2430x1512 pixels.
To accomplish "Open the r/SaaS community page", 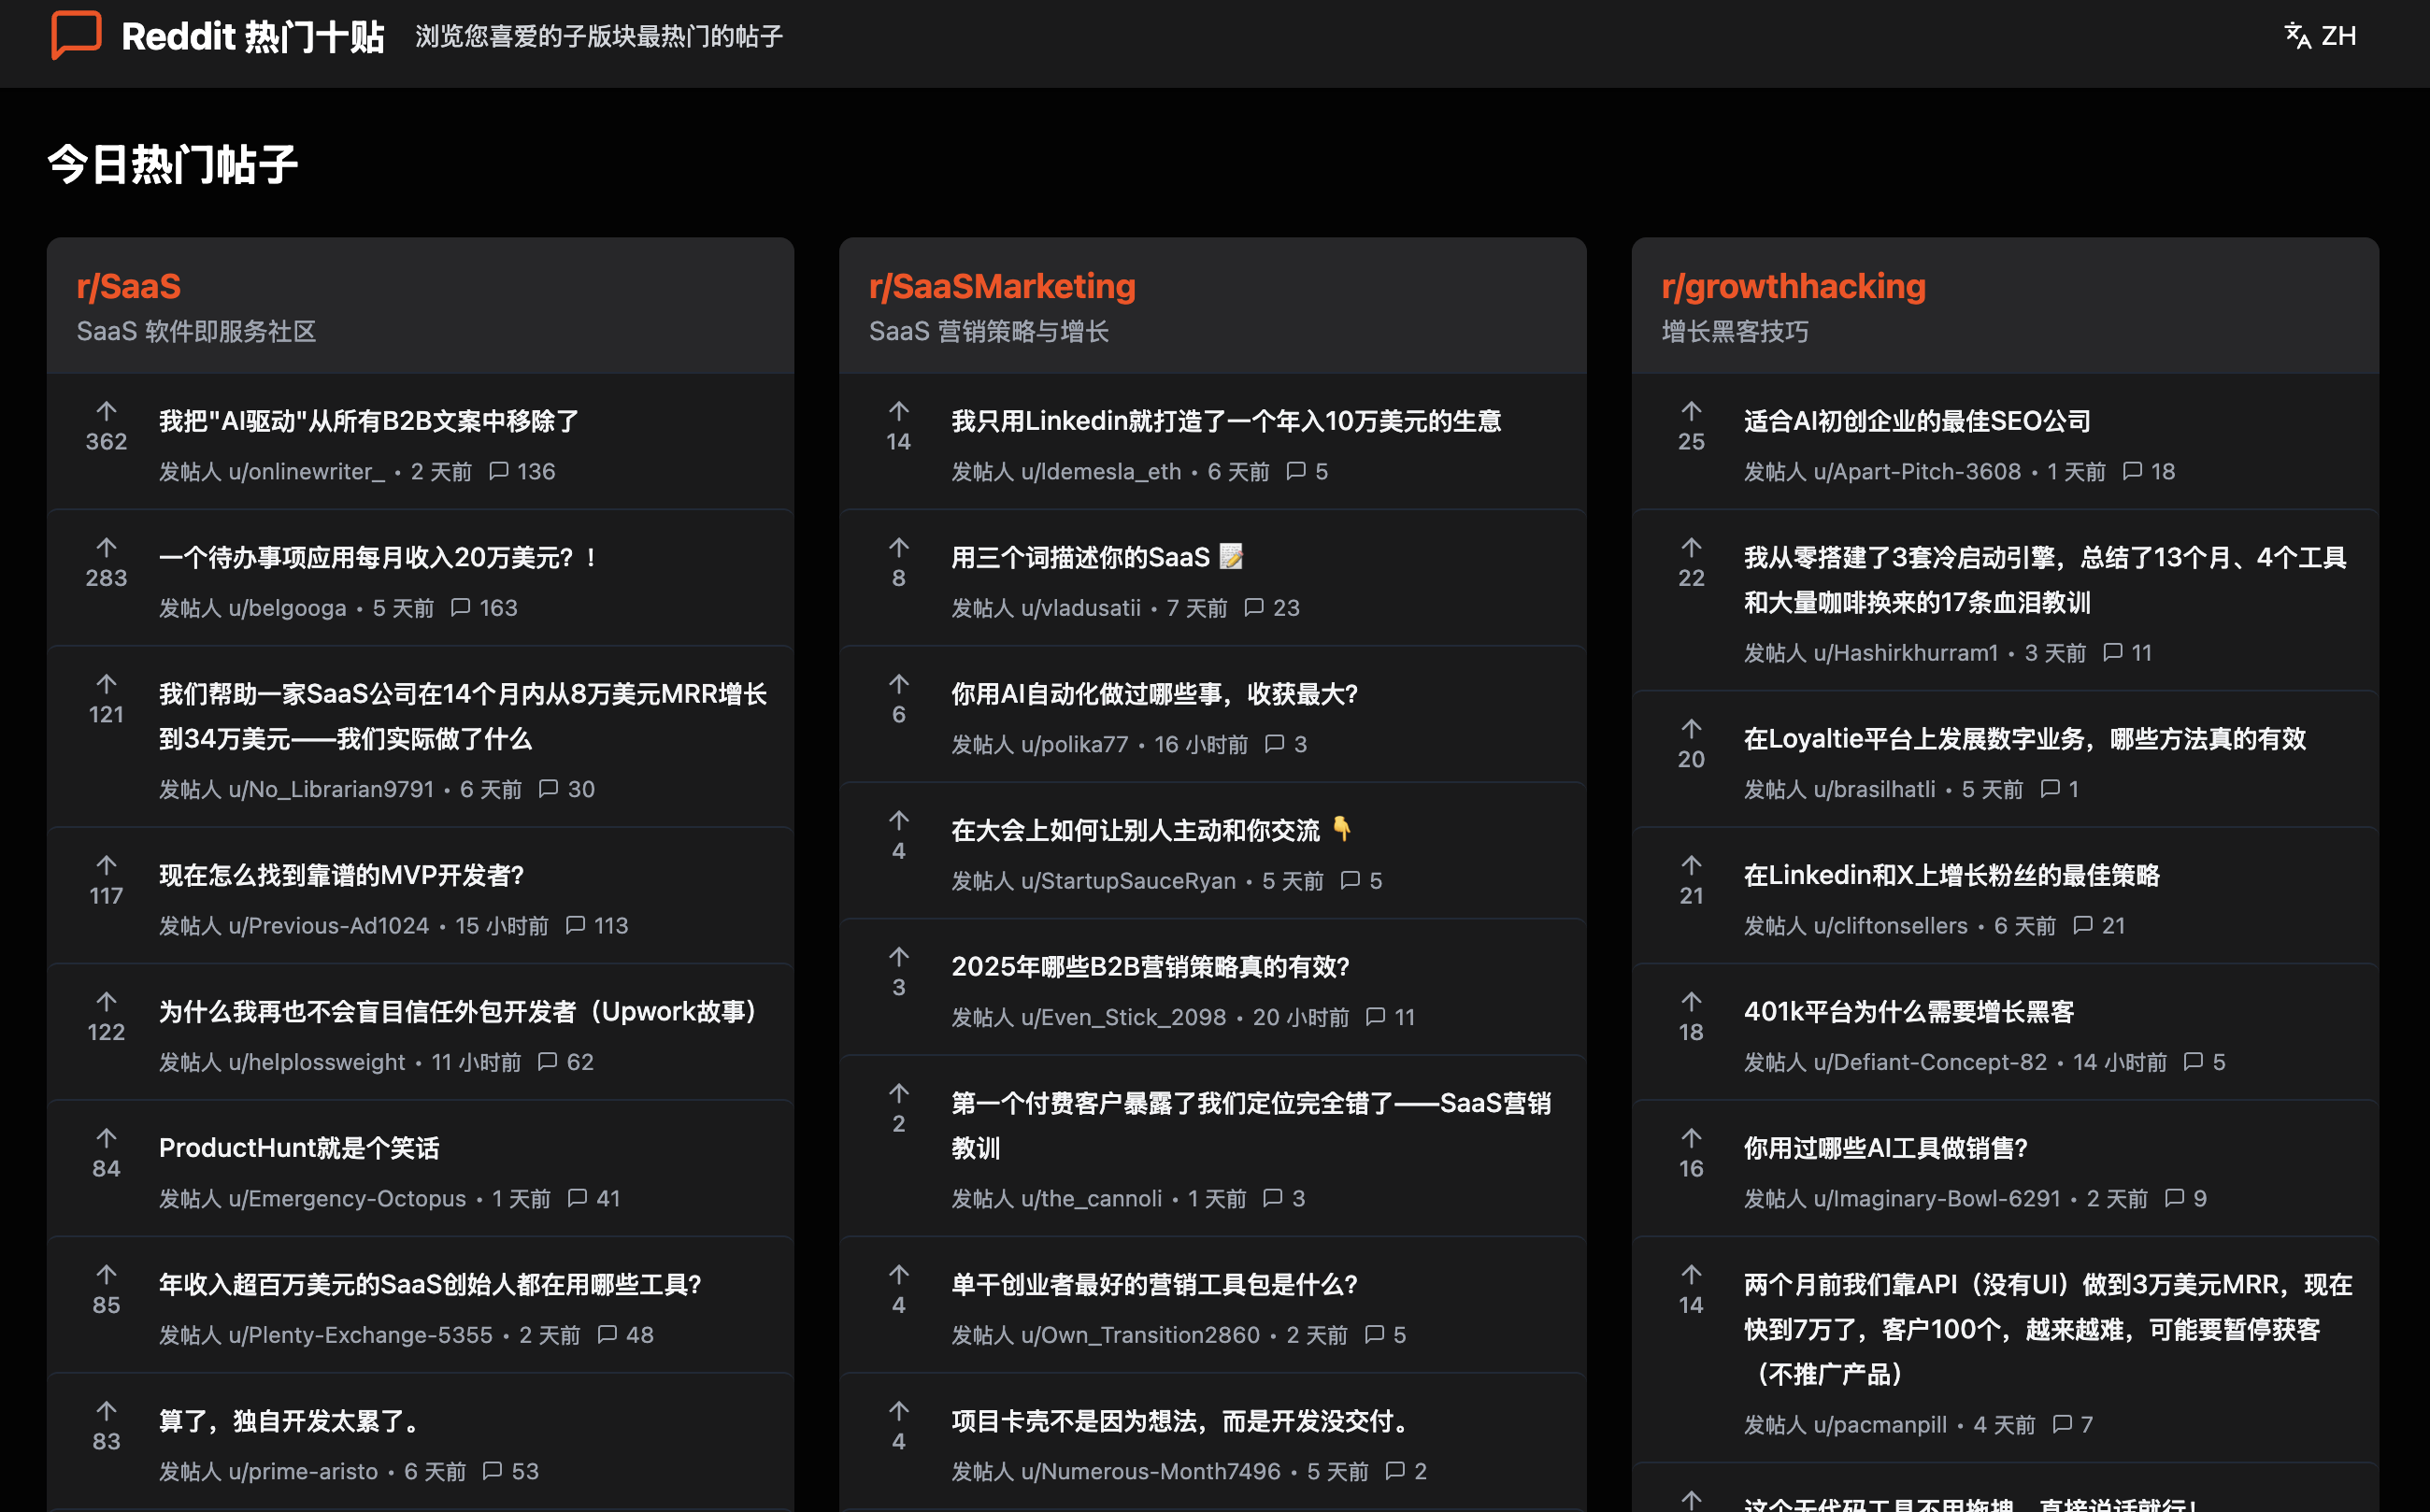I will click(x=130, y=286).
